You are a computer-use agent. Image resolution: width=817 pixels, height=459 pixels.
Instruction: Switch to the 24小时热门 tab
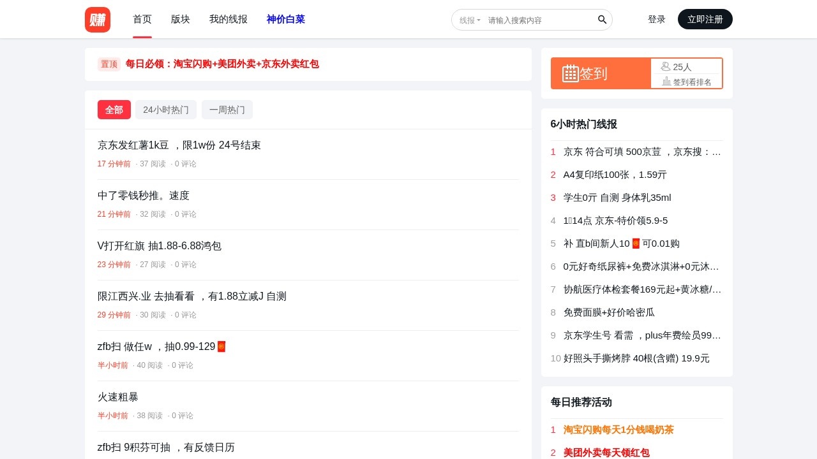point(166,110)
